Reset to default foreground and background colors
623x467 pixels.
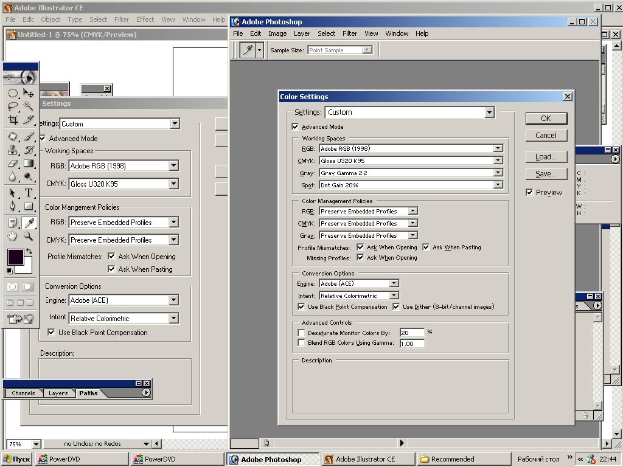pyautogui.click(x=10, y=271)
